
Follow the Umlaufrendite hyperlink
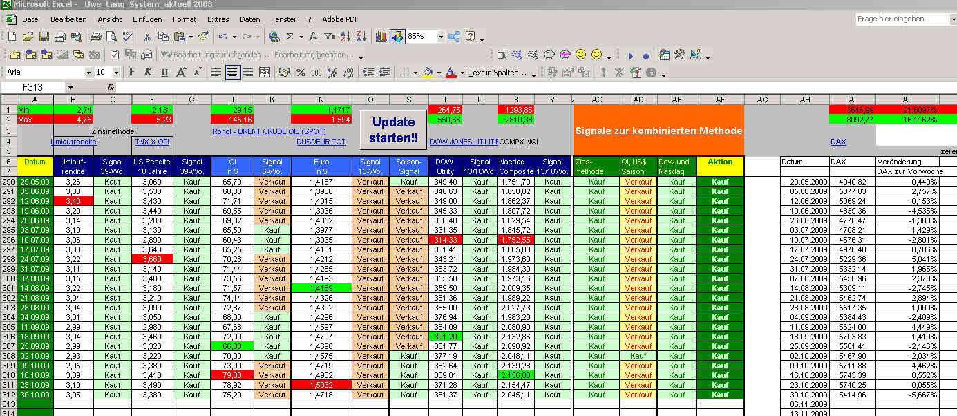73,142
